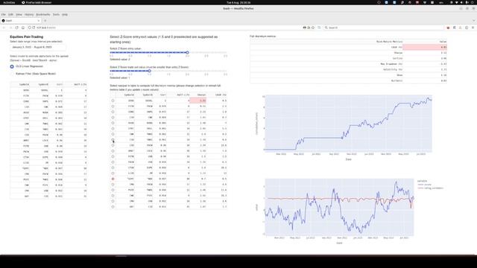Screen dimensions: 477x268
Task: Click the highlighted CAGR value cell in metrics
Action: coord(425,47)
